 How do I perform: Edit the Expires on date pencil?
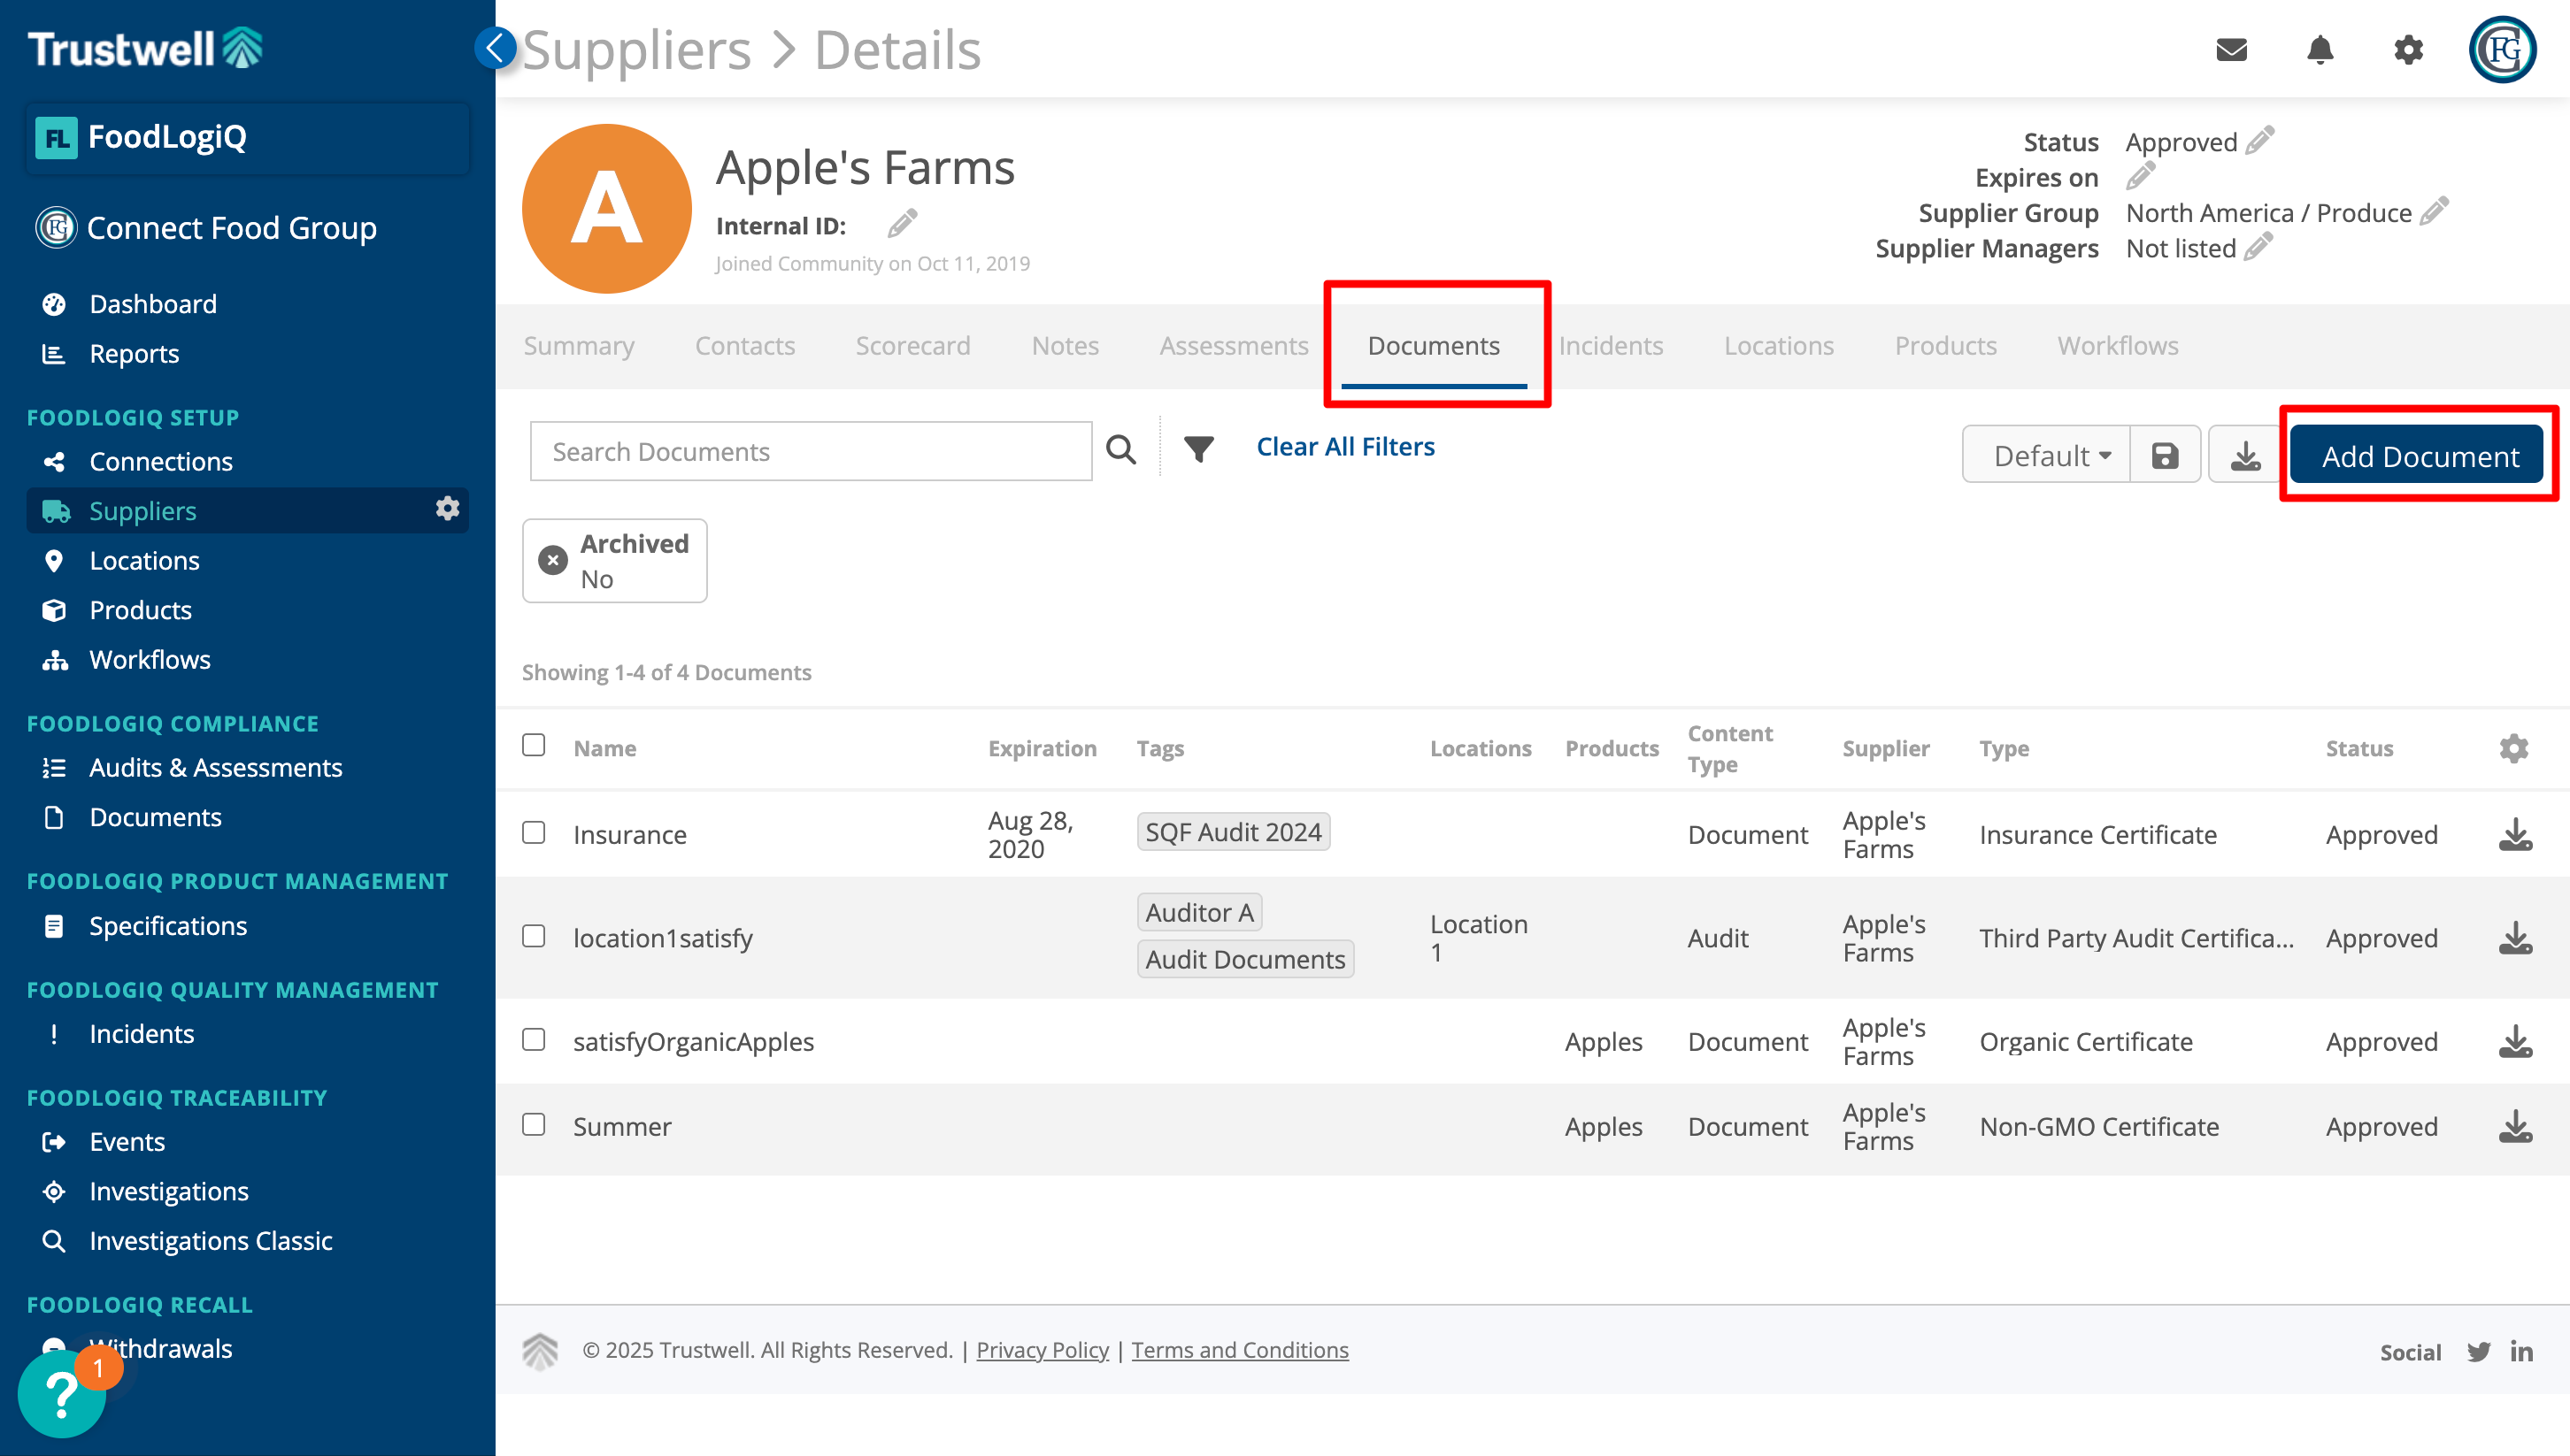click(x=2141, y=176)
